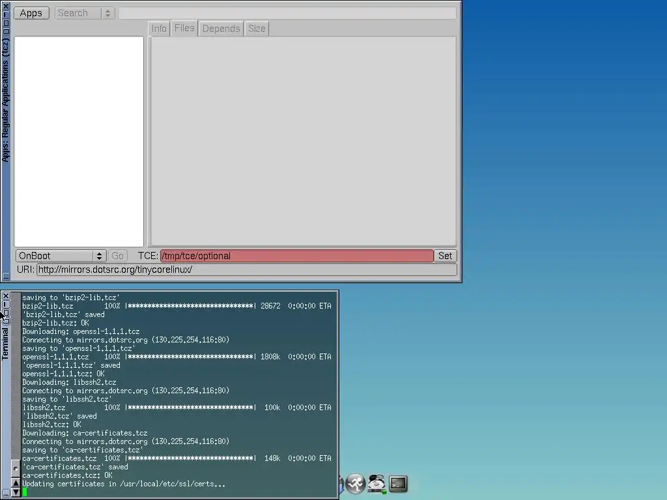Viewport: 667px width, 500px height.
Task: Open the Apps menu button
Action: point(31,13)
